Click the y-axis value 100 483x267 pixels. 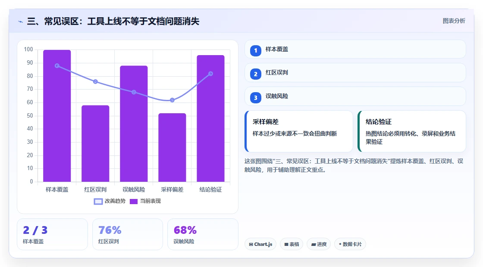click(28, 50)
